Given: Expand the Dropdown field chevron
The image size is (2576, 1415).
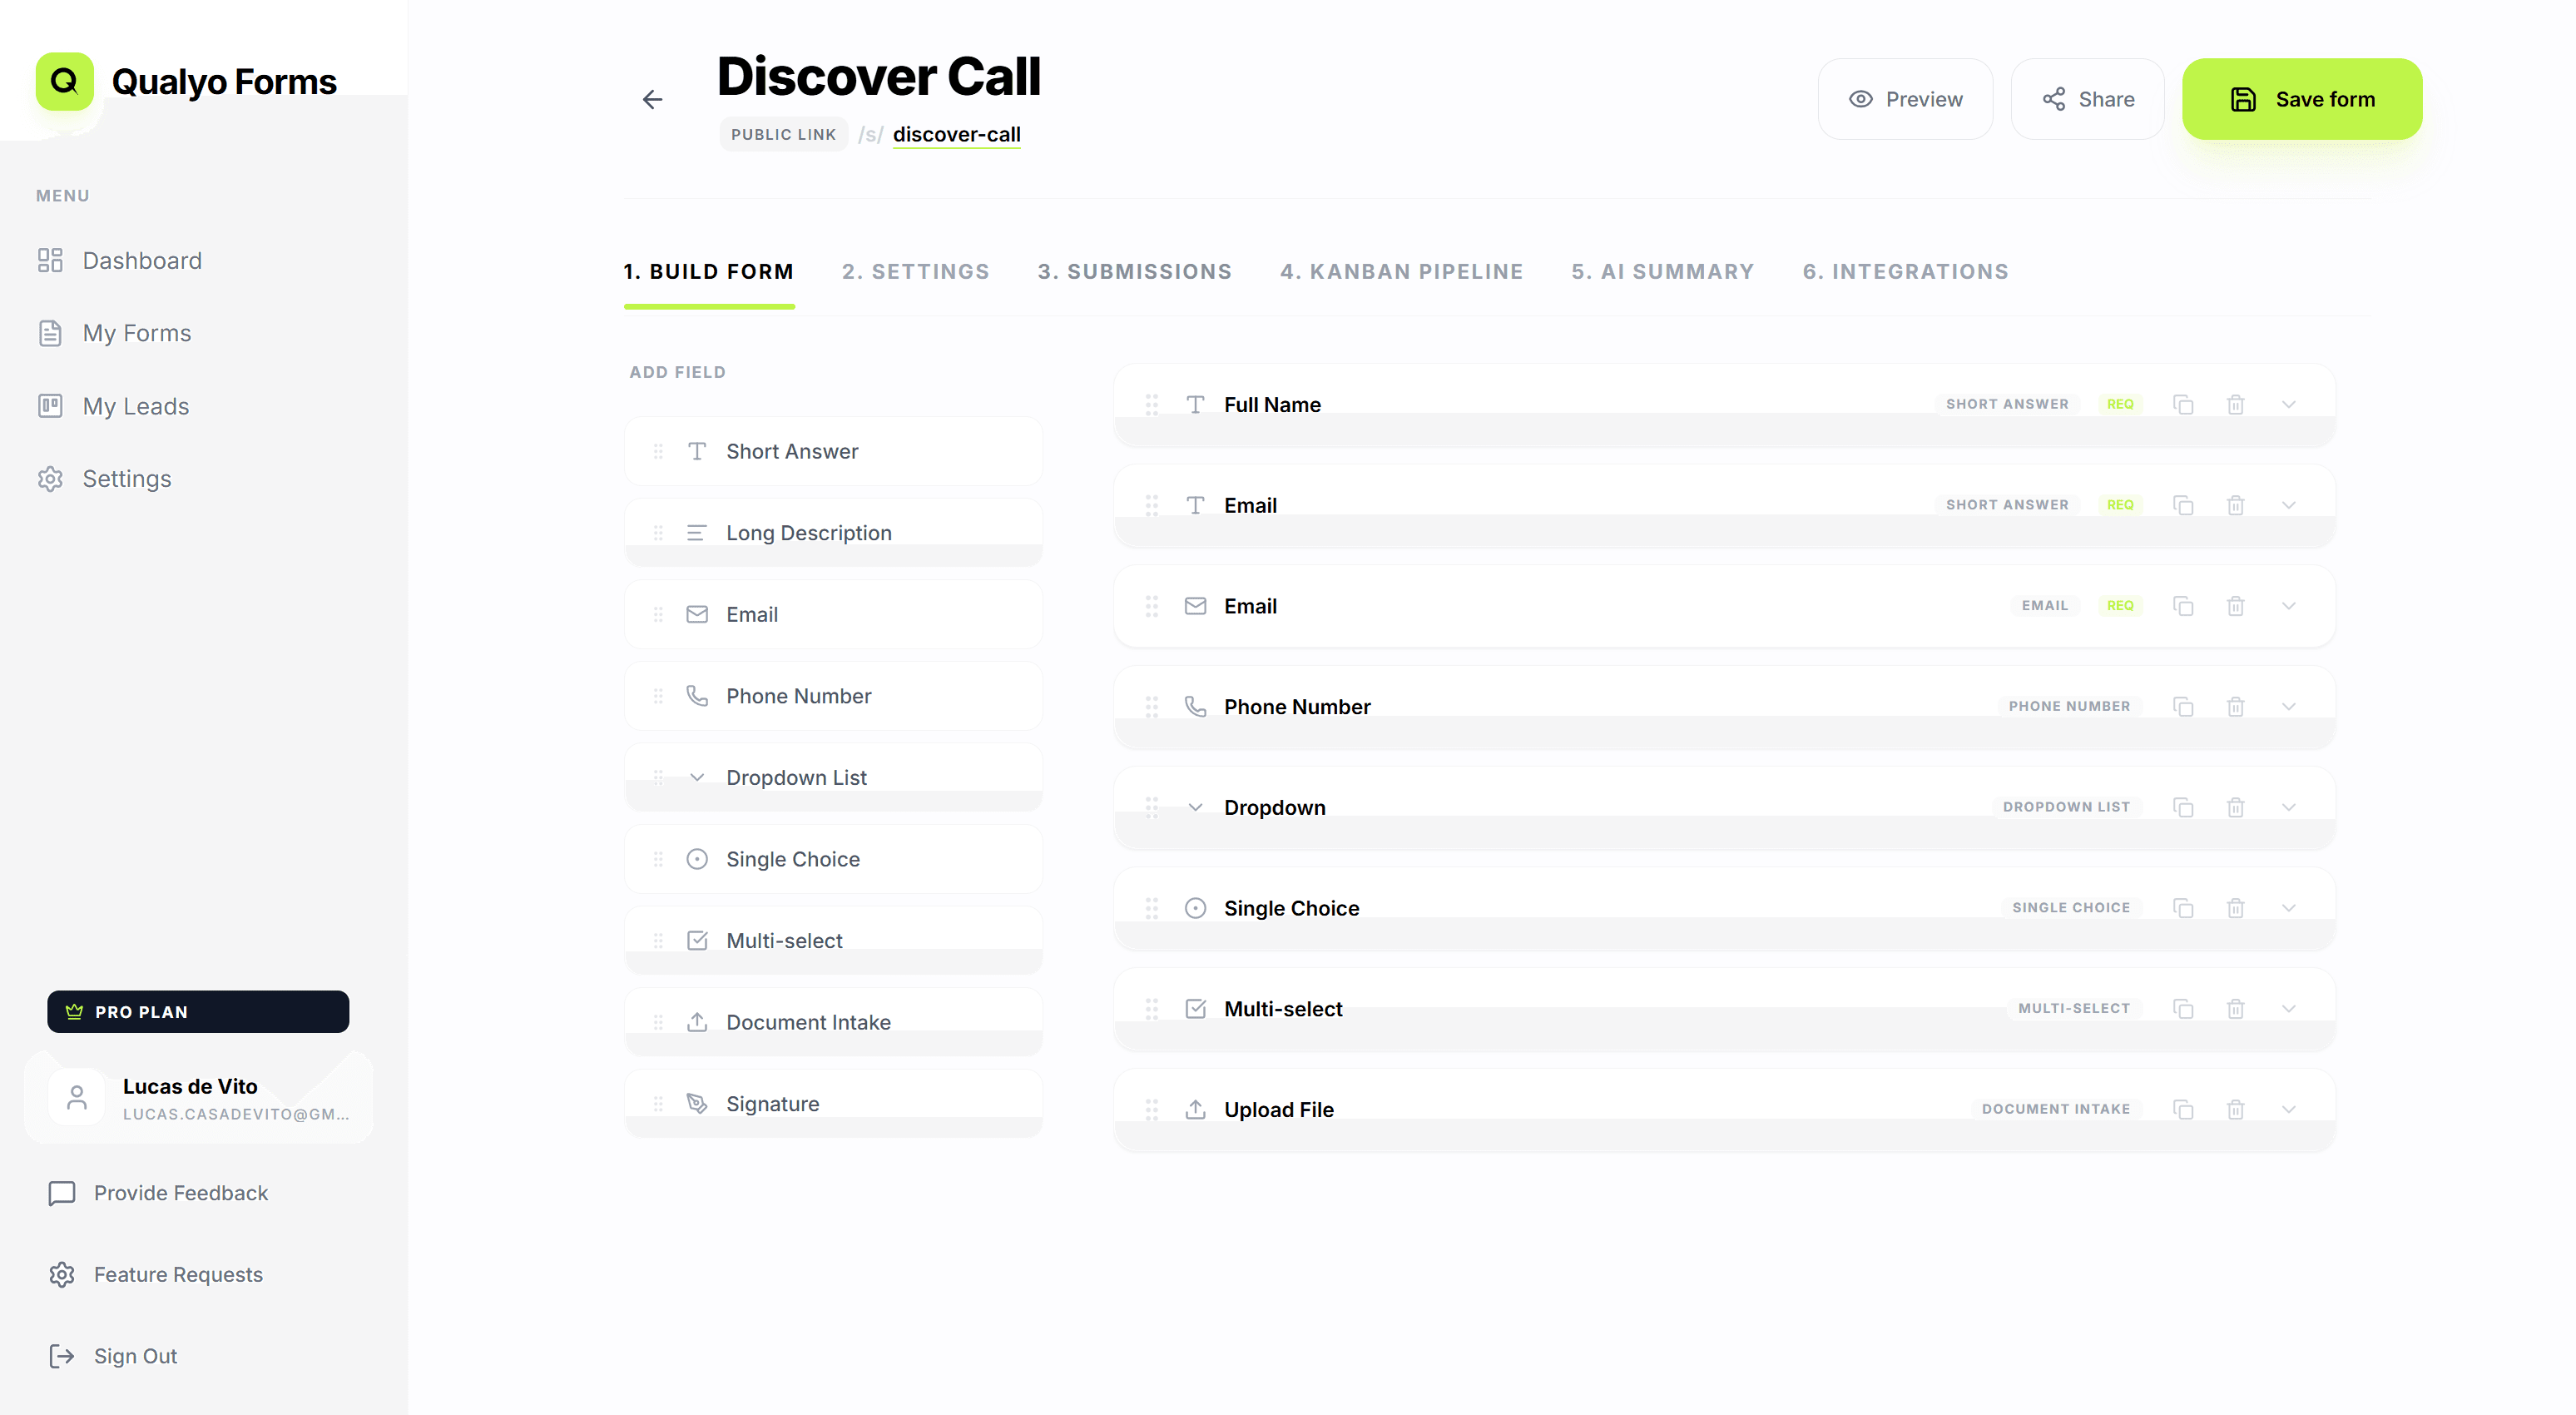Looking at the screenshot, I should point(2289,807).
